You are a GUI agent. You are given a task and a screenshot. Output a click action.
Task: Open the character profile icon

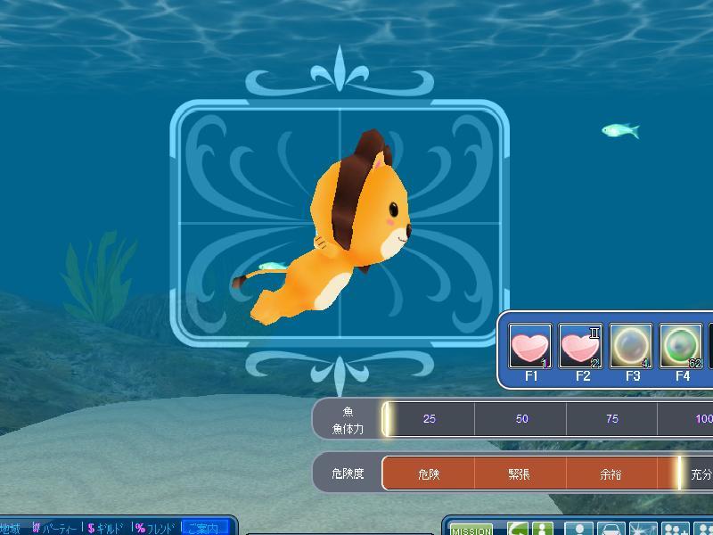tap(579, 530)
